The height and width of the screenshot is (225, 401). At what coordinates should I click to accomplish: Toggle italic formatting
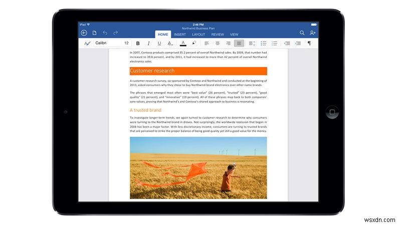click(148, 43)
